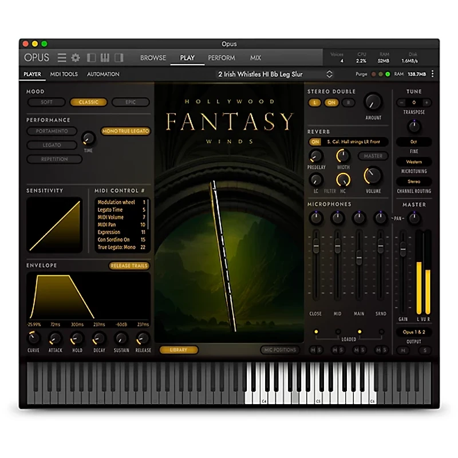
Task: Click the preset browser chevrons beside Irish Whistles
Action: (x=329, y=74)
